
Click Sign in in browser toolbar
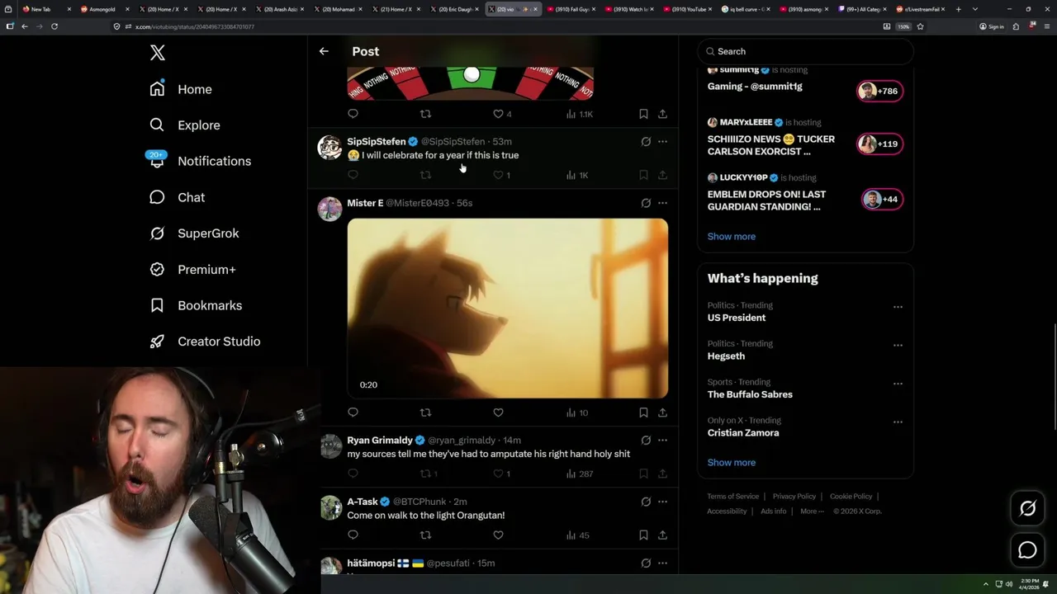pyautogui.click(x=991, y=26)
